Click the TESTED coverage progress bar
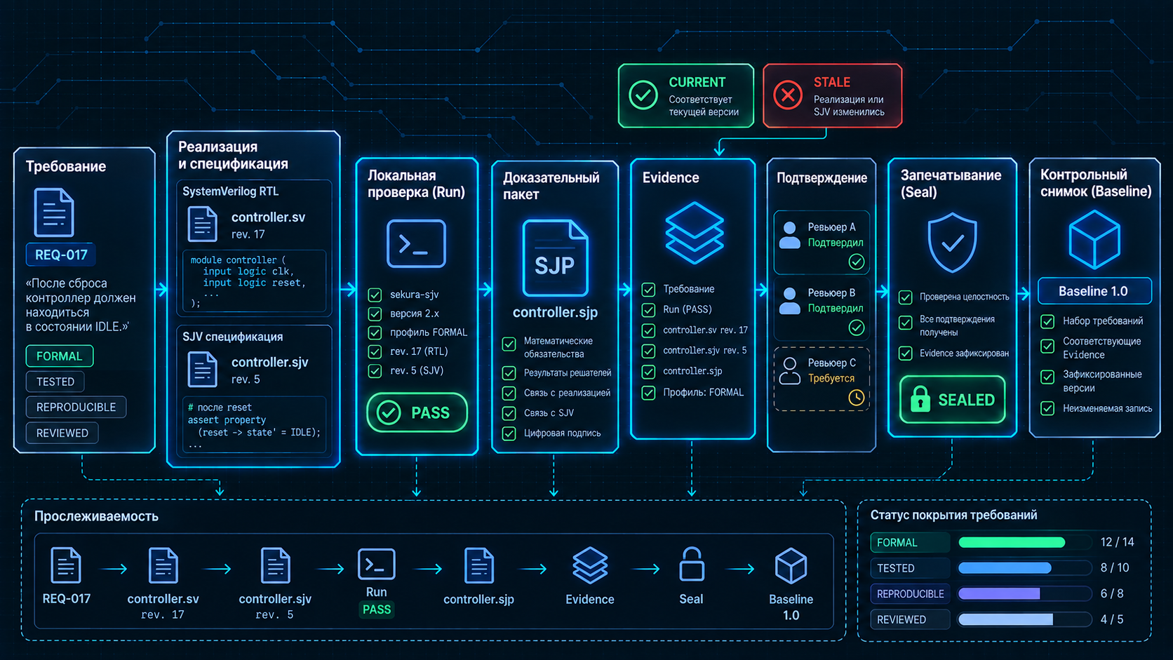1173x660 pixels. tap(1024, 568)
